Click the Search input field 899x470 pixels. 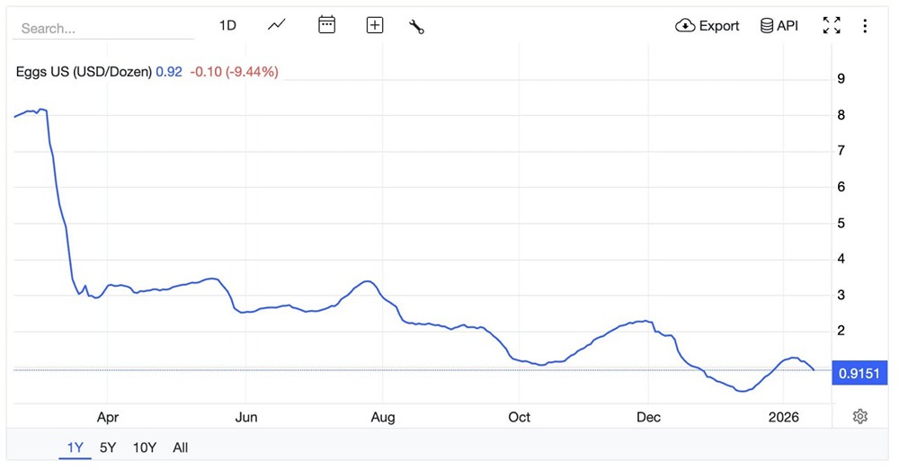pos(103,28)
